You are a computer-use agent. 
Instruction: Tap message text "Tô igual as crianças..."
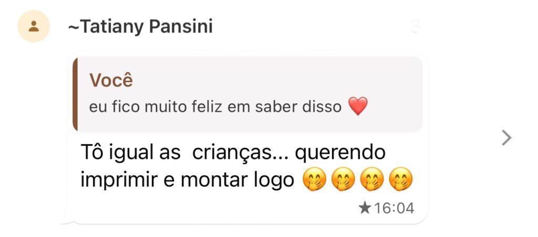(184, 153)
